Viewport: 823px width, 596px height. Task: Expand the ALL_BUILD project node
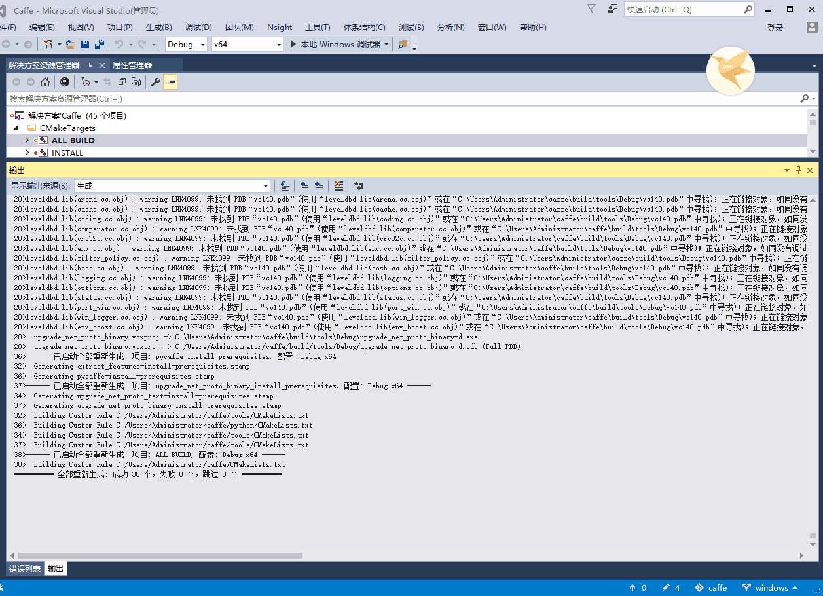[x=26, y=140]
